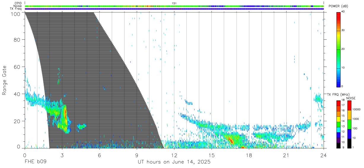The image size is (364, 168).
Task: Select the red segment of TX FRQ legend
Action: pyautogui.click(x=339, y=103)
